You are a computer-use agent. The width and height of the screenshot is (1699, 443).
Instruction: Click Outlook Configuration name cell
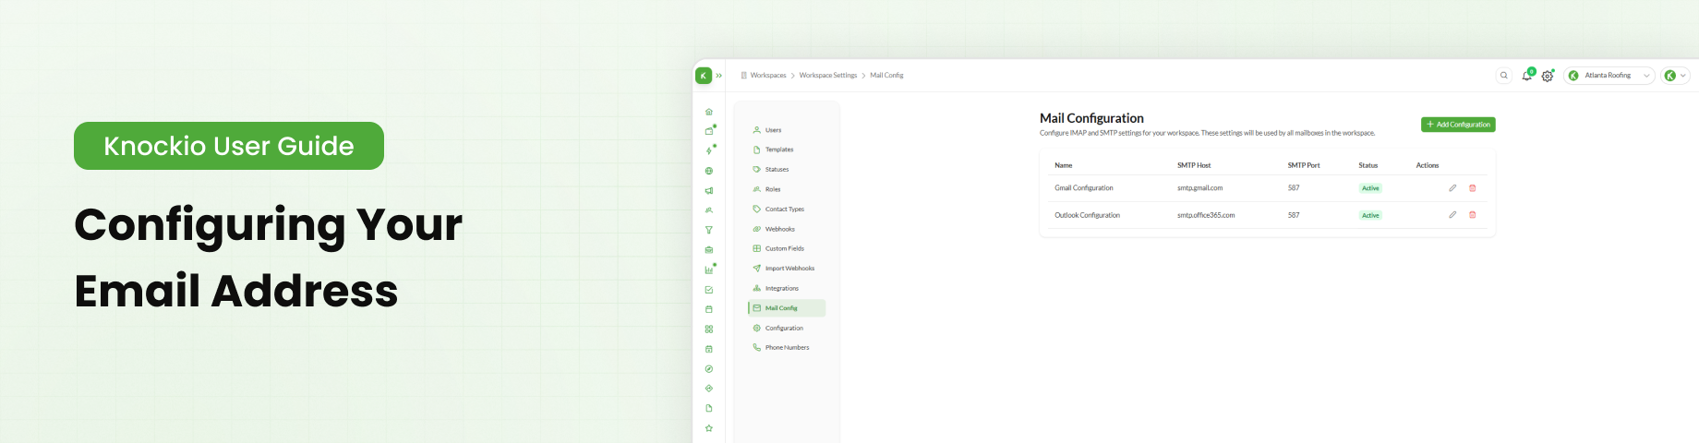pos(1087,215)
